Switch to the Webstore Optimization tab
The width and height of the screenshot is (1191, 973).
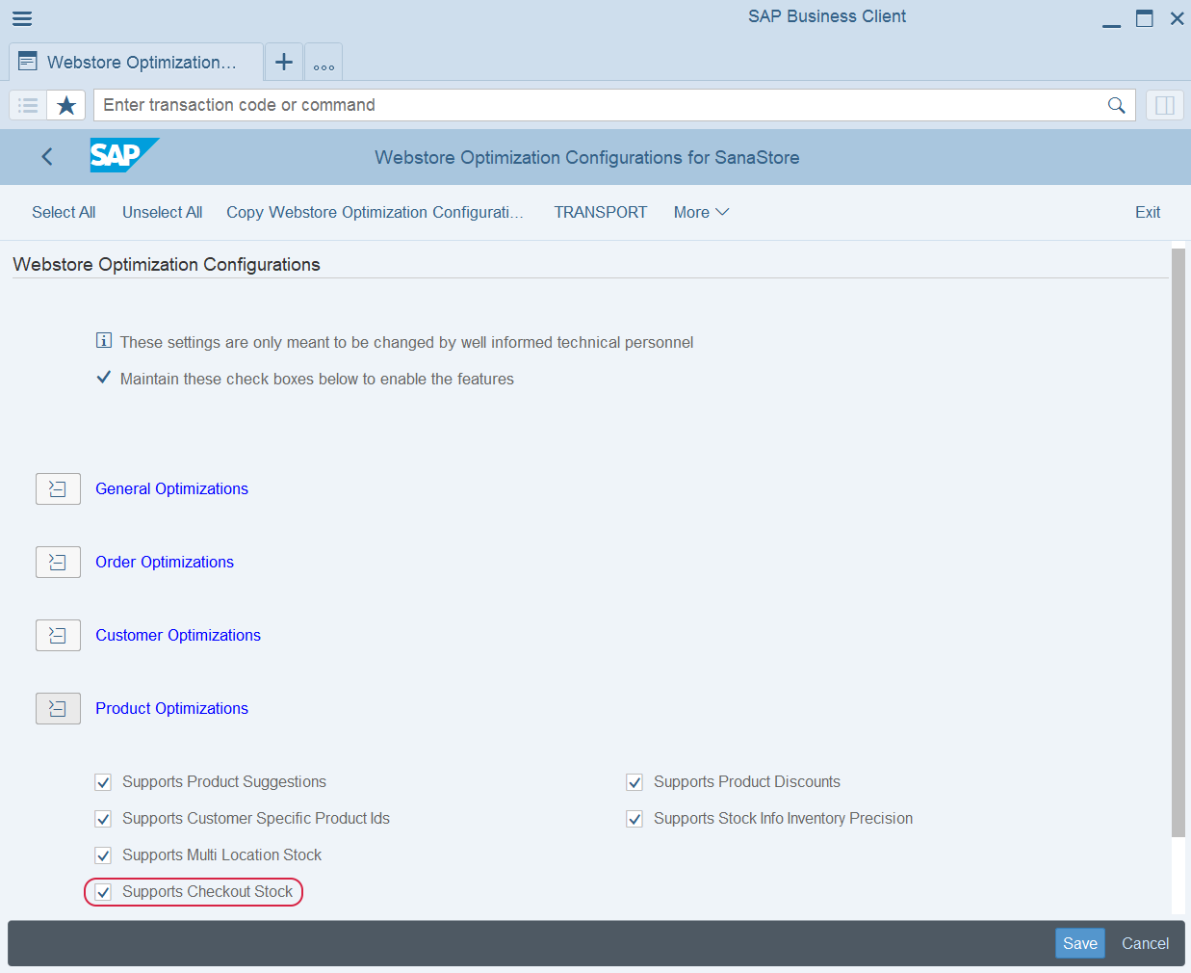click(x=136, y=63)
